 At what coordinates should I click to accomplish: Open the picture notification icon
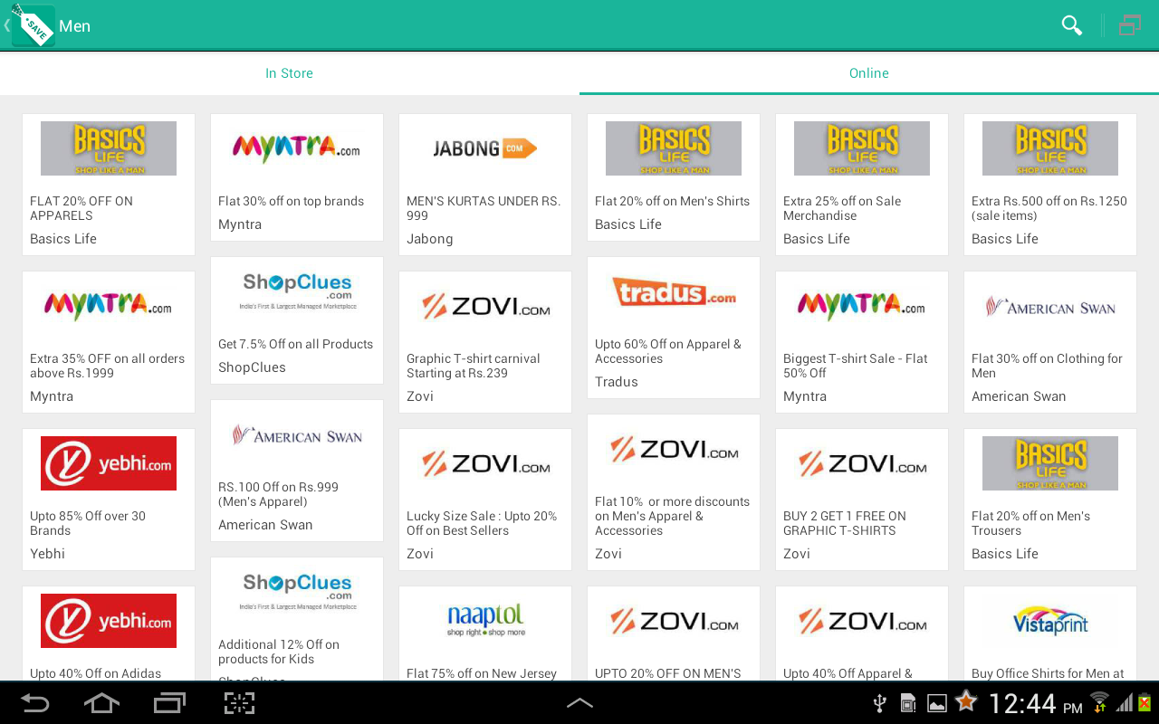click(x=937, y=703)
